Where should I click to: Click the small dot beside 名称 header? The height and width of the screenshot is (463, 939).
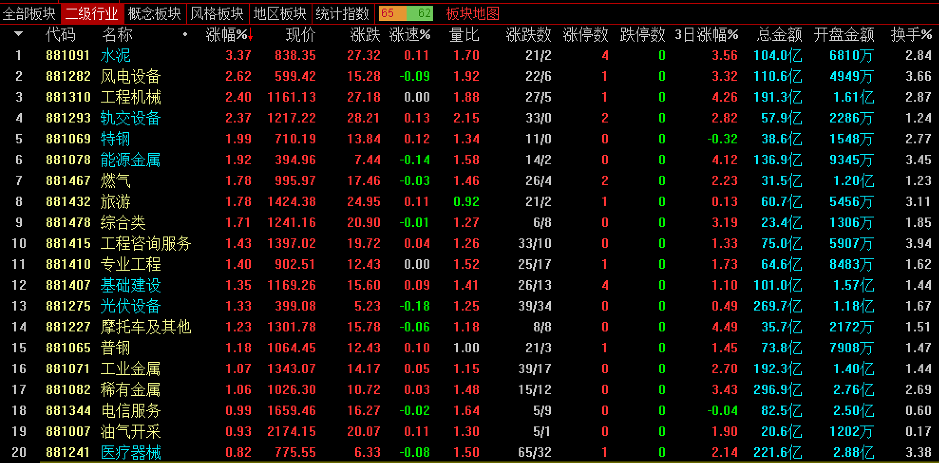(185, 34)
